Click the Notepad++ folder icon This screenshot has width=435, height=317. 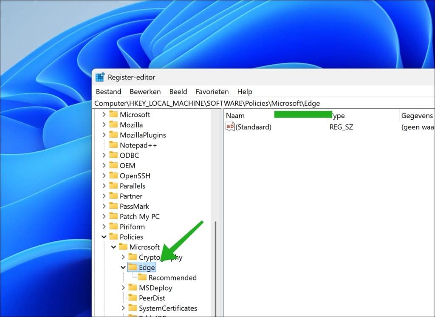(113, 144)
